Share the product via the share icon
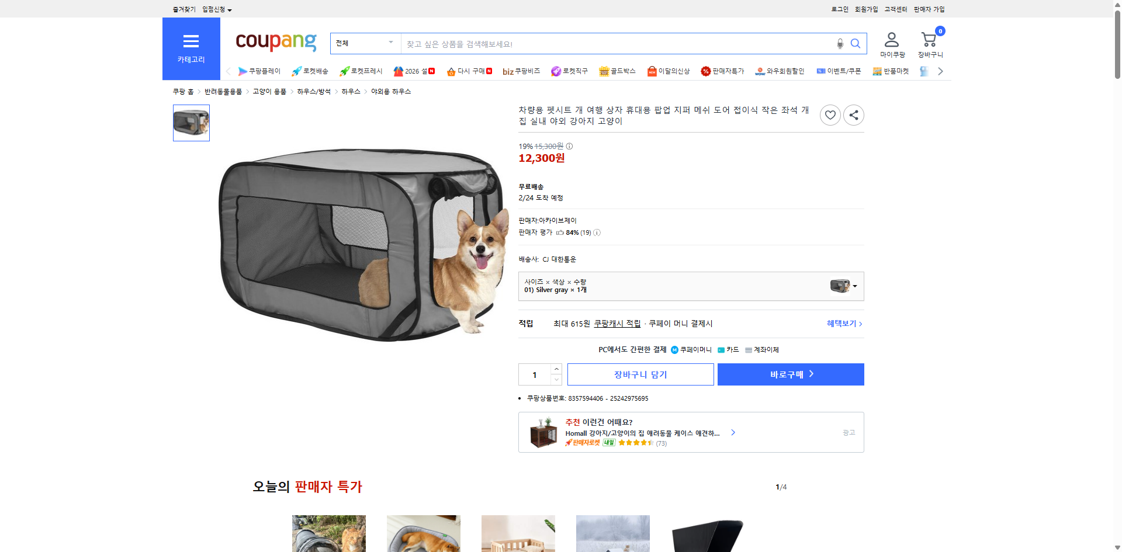1122x552 pixels. (x=853, y=115)
